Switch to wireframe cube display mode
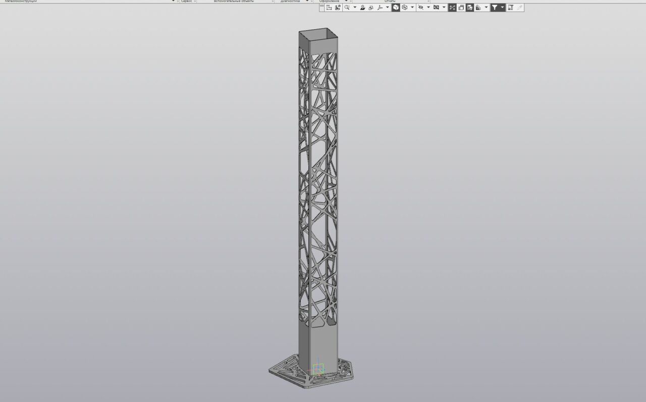The image size is (646, 402). 405,8
